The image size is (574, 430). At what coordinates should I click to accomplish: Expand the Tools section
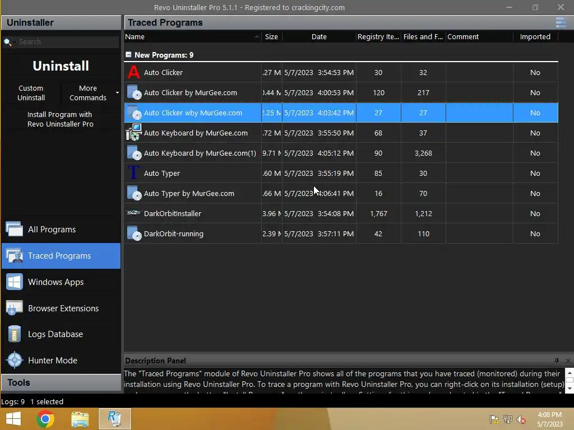click(x=61, y=382)
